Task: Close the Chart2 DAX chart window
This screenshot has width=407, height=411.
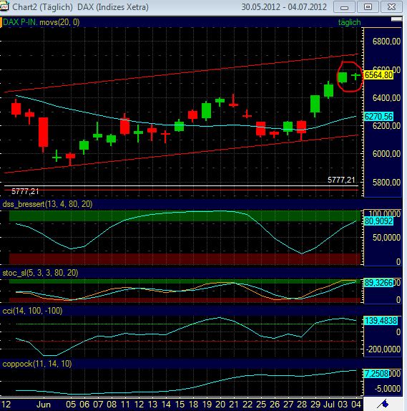Action: pyautogui.click(x=391, y=7)
